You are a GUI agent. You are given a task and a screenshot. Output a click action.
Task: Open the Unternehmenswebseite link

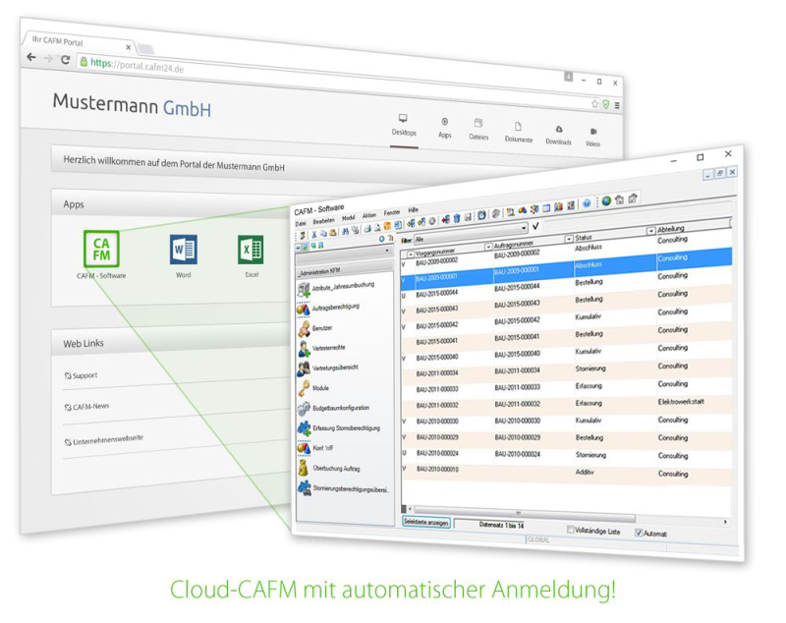click(x=104, y=440)
